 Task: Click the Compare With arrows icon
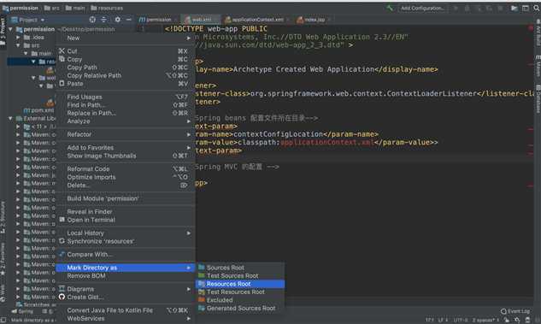point(62,254)
